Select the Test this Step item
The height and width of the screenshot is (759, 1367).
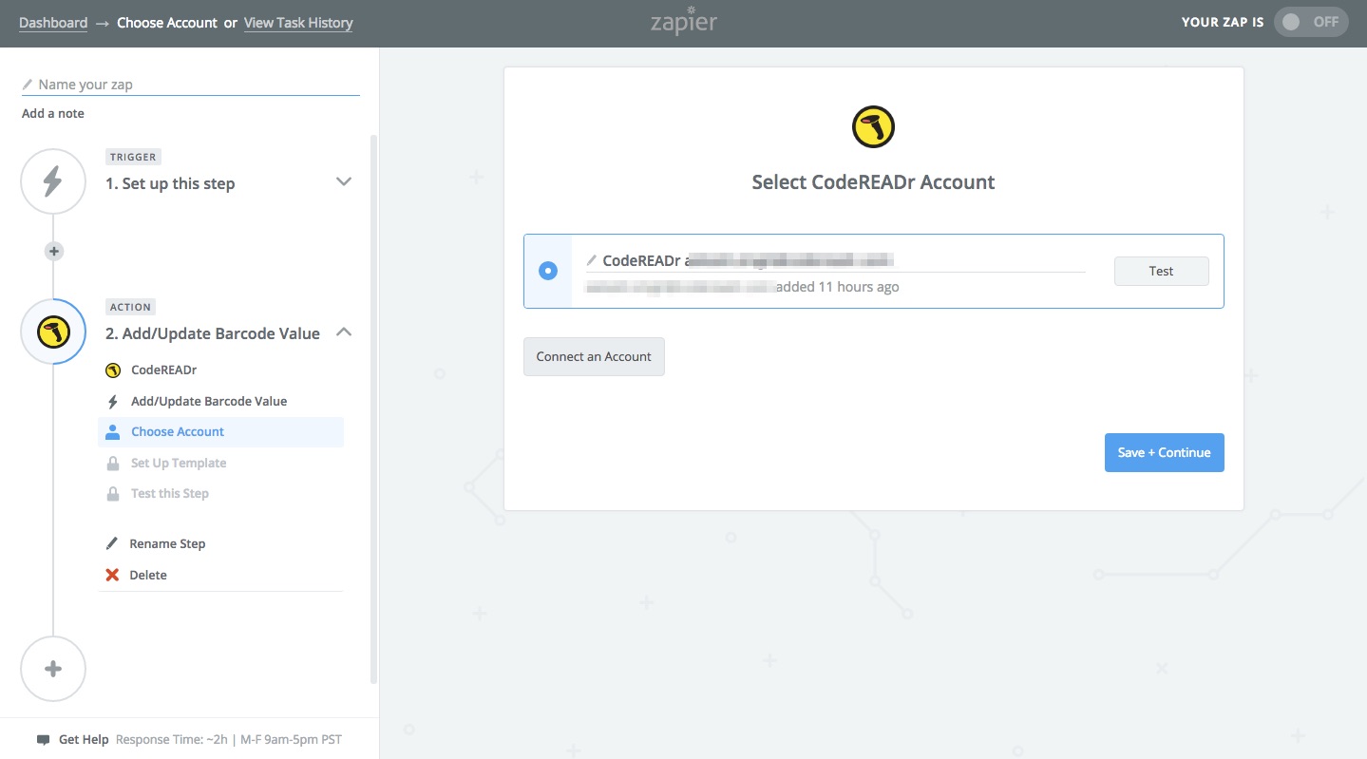tap(220, 494)
